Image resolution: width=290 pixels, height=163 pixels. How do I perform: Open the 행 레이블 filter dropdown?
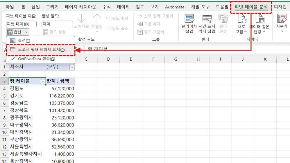pyautogui.click(x=43, y=81)
